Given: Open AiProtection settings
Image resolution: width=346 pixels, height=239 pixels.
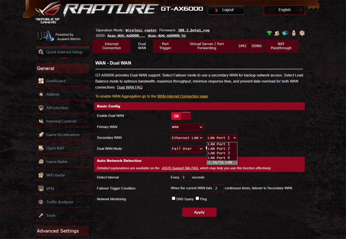Looking at the screenshot, I should coord(42,108).
